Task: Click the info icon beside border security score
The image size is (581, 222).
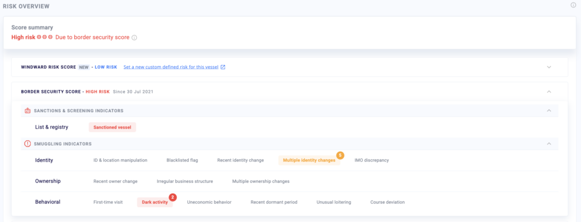Action: pos(134,37)
